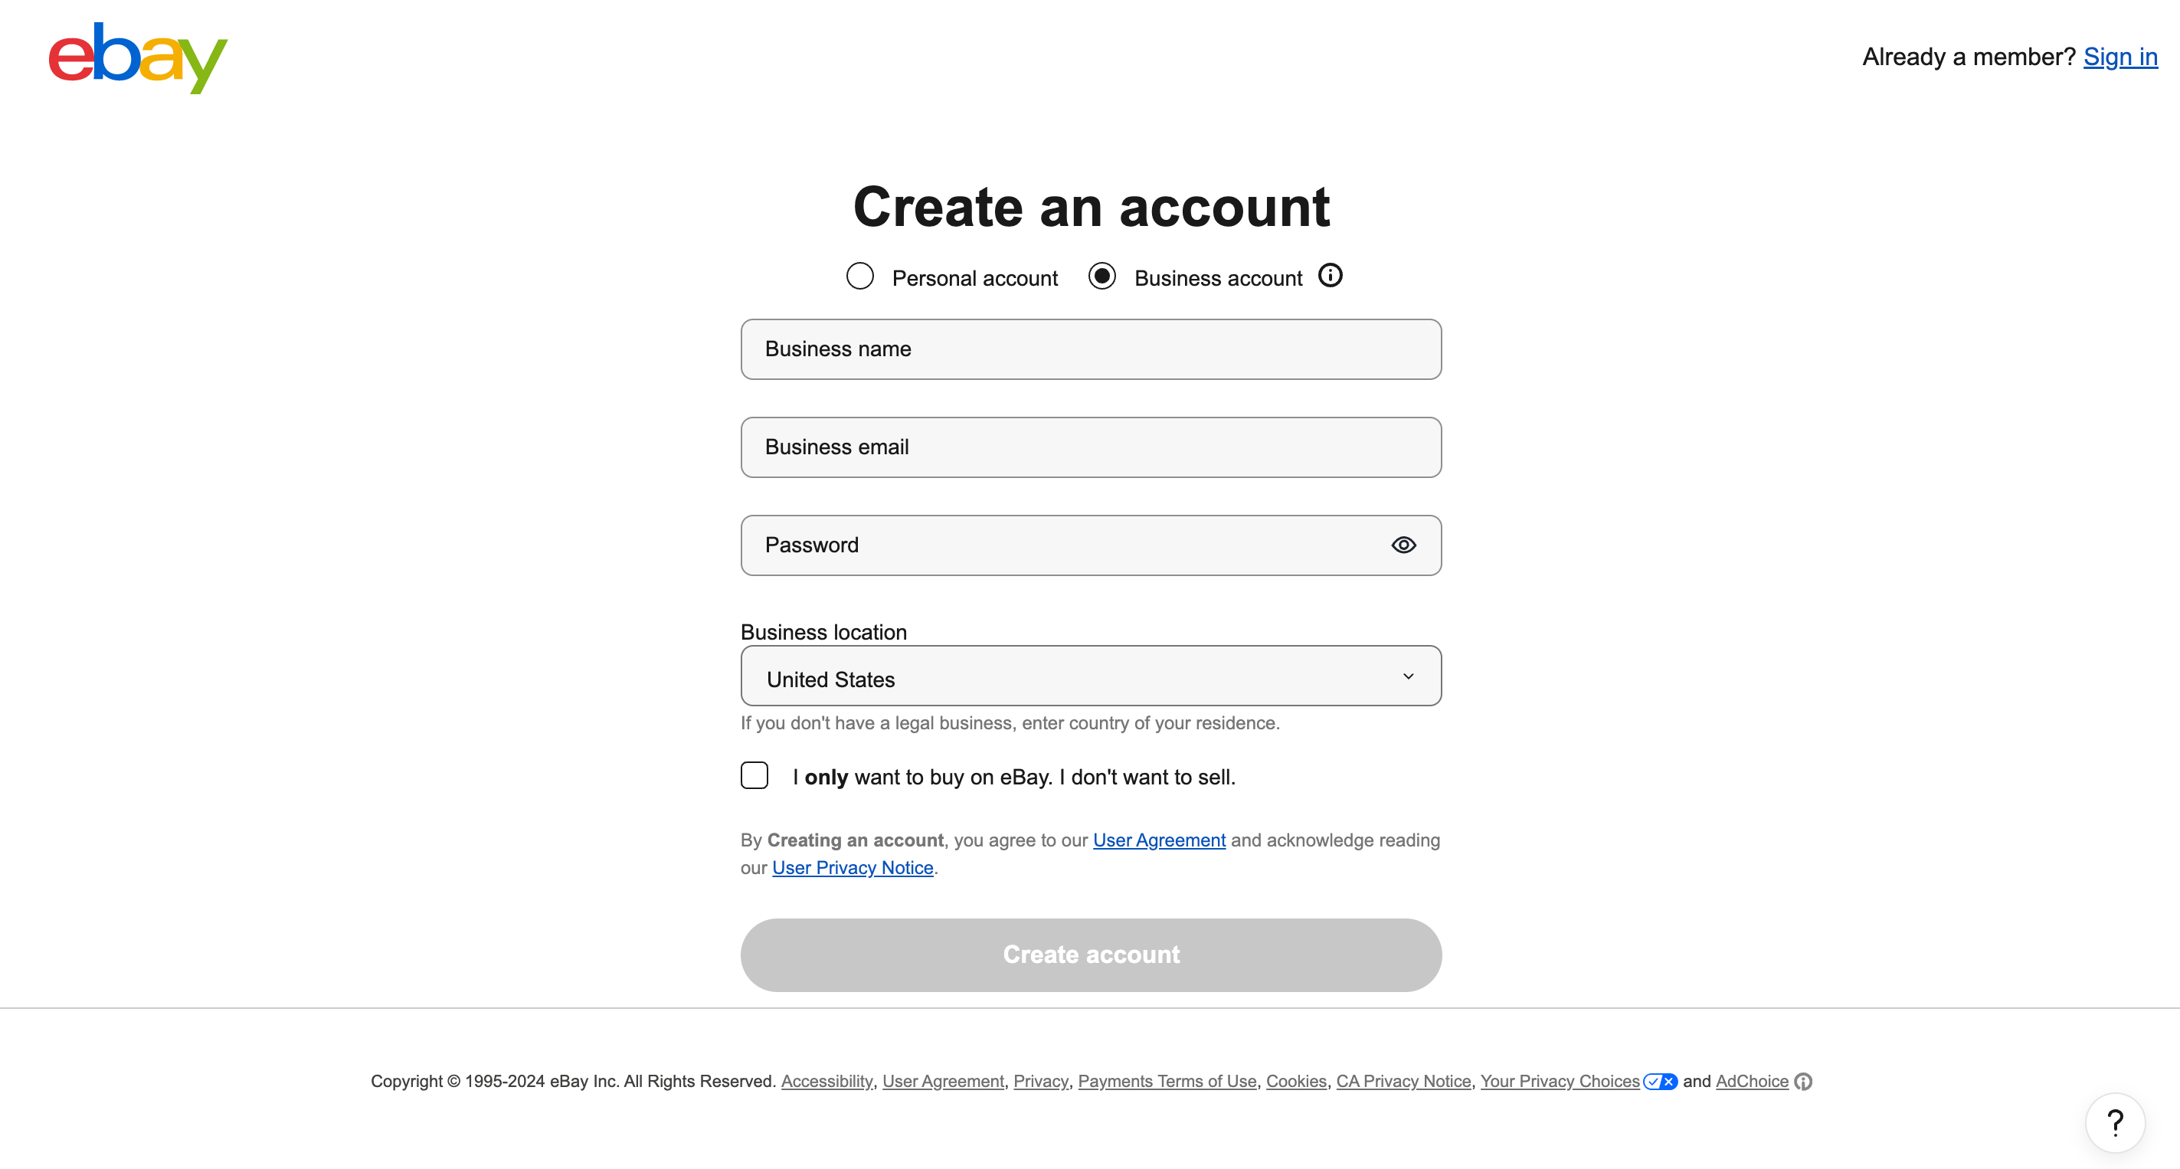Click the Business account info icon

click(x=1330, y=276)
